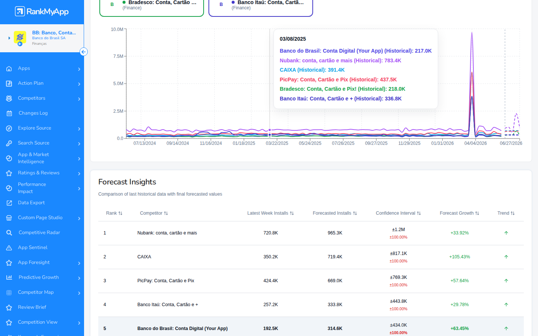Click the App & Market Intelligence icon
538x336 pixels.
click(x=9, y=158)
